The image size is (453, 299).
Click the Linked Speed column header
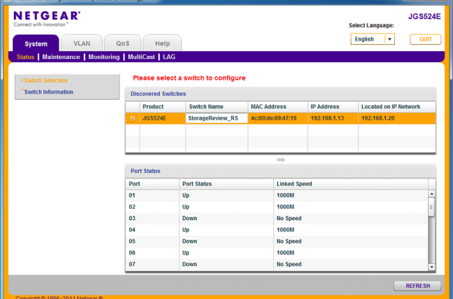(351, 184)
